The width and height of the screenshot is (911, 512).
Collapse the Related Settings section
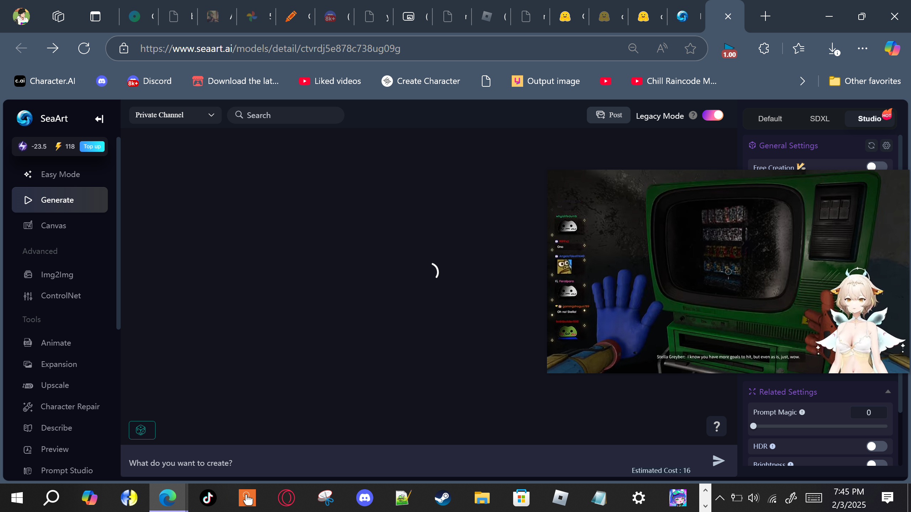point(888,391)
